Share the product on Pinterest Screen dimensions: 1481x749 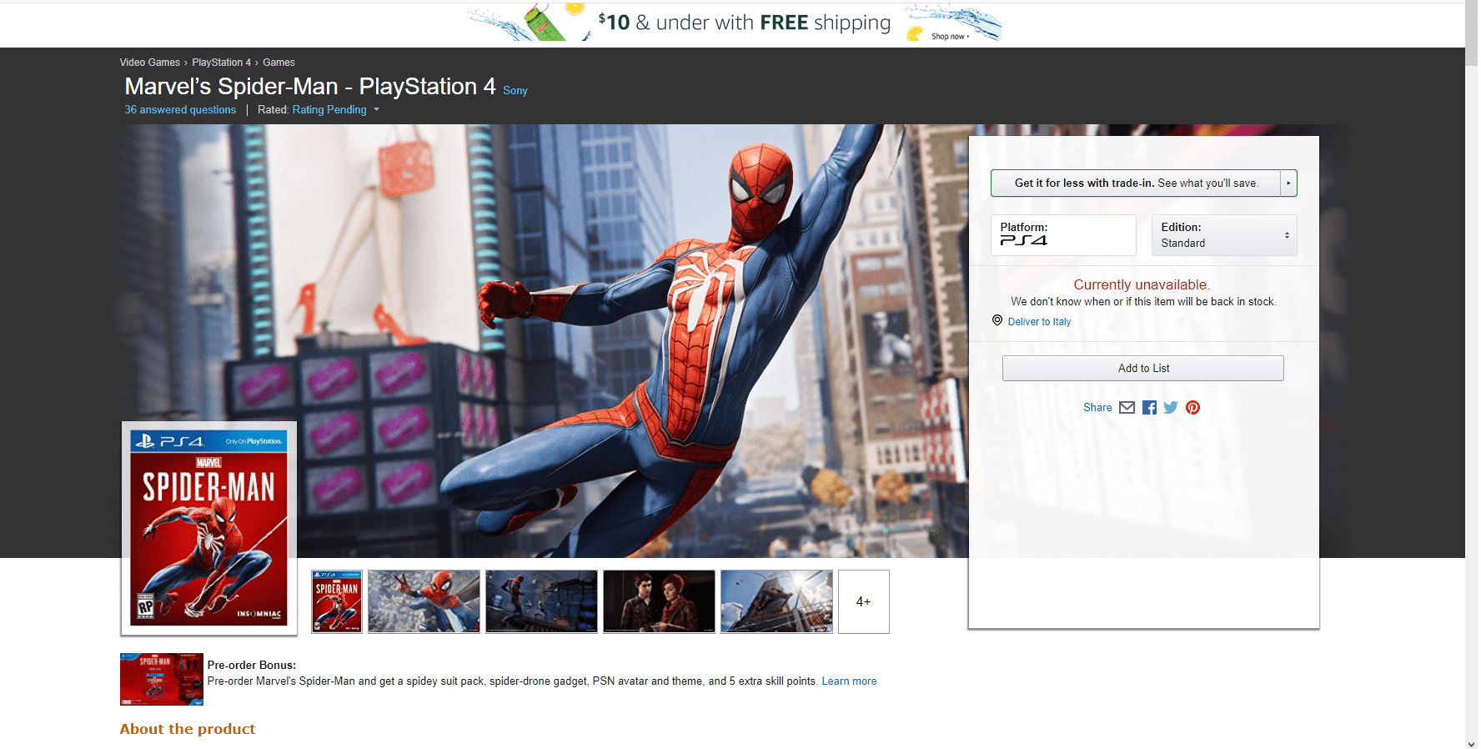tap(1193, 408)
